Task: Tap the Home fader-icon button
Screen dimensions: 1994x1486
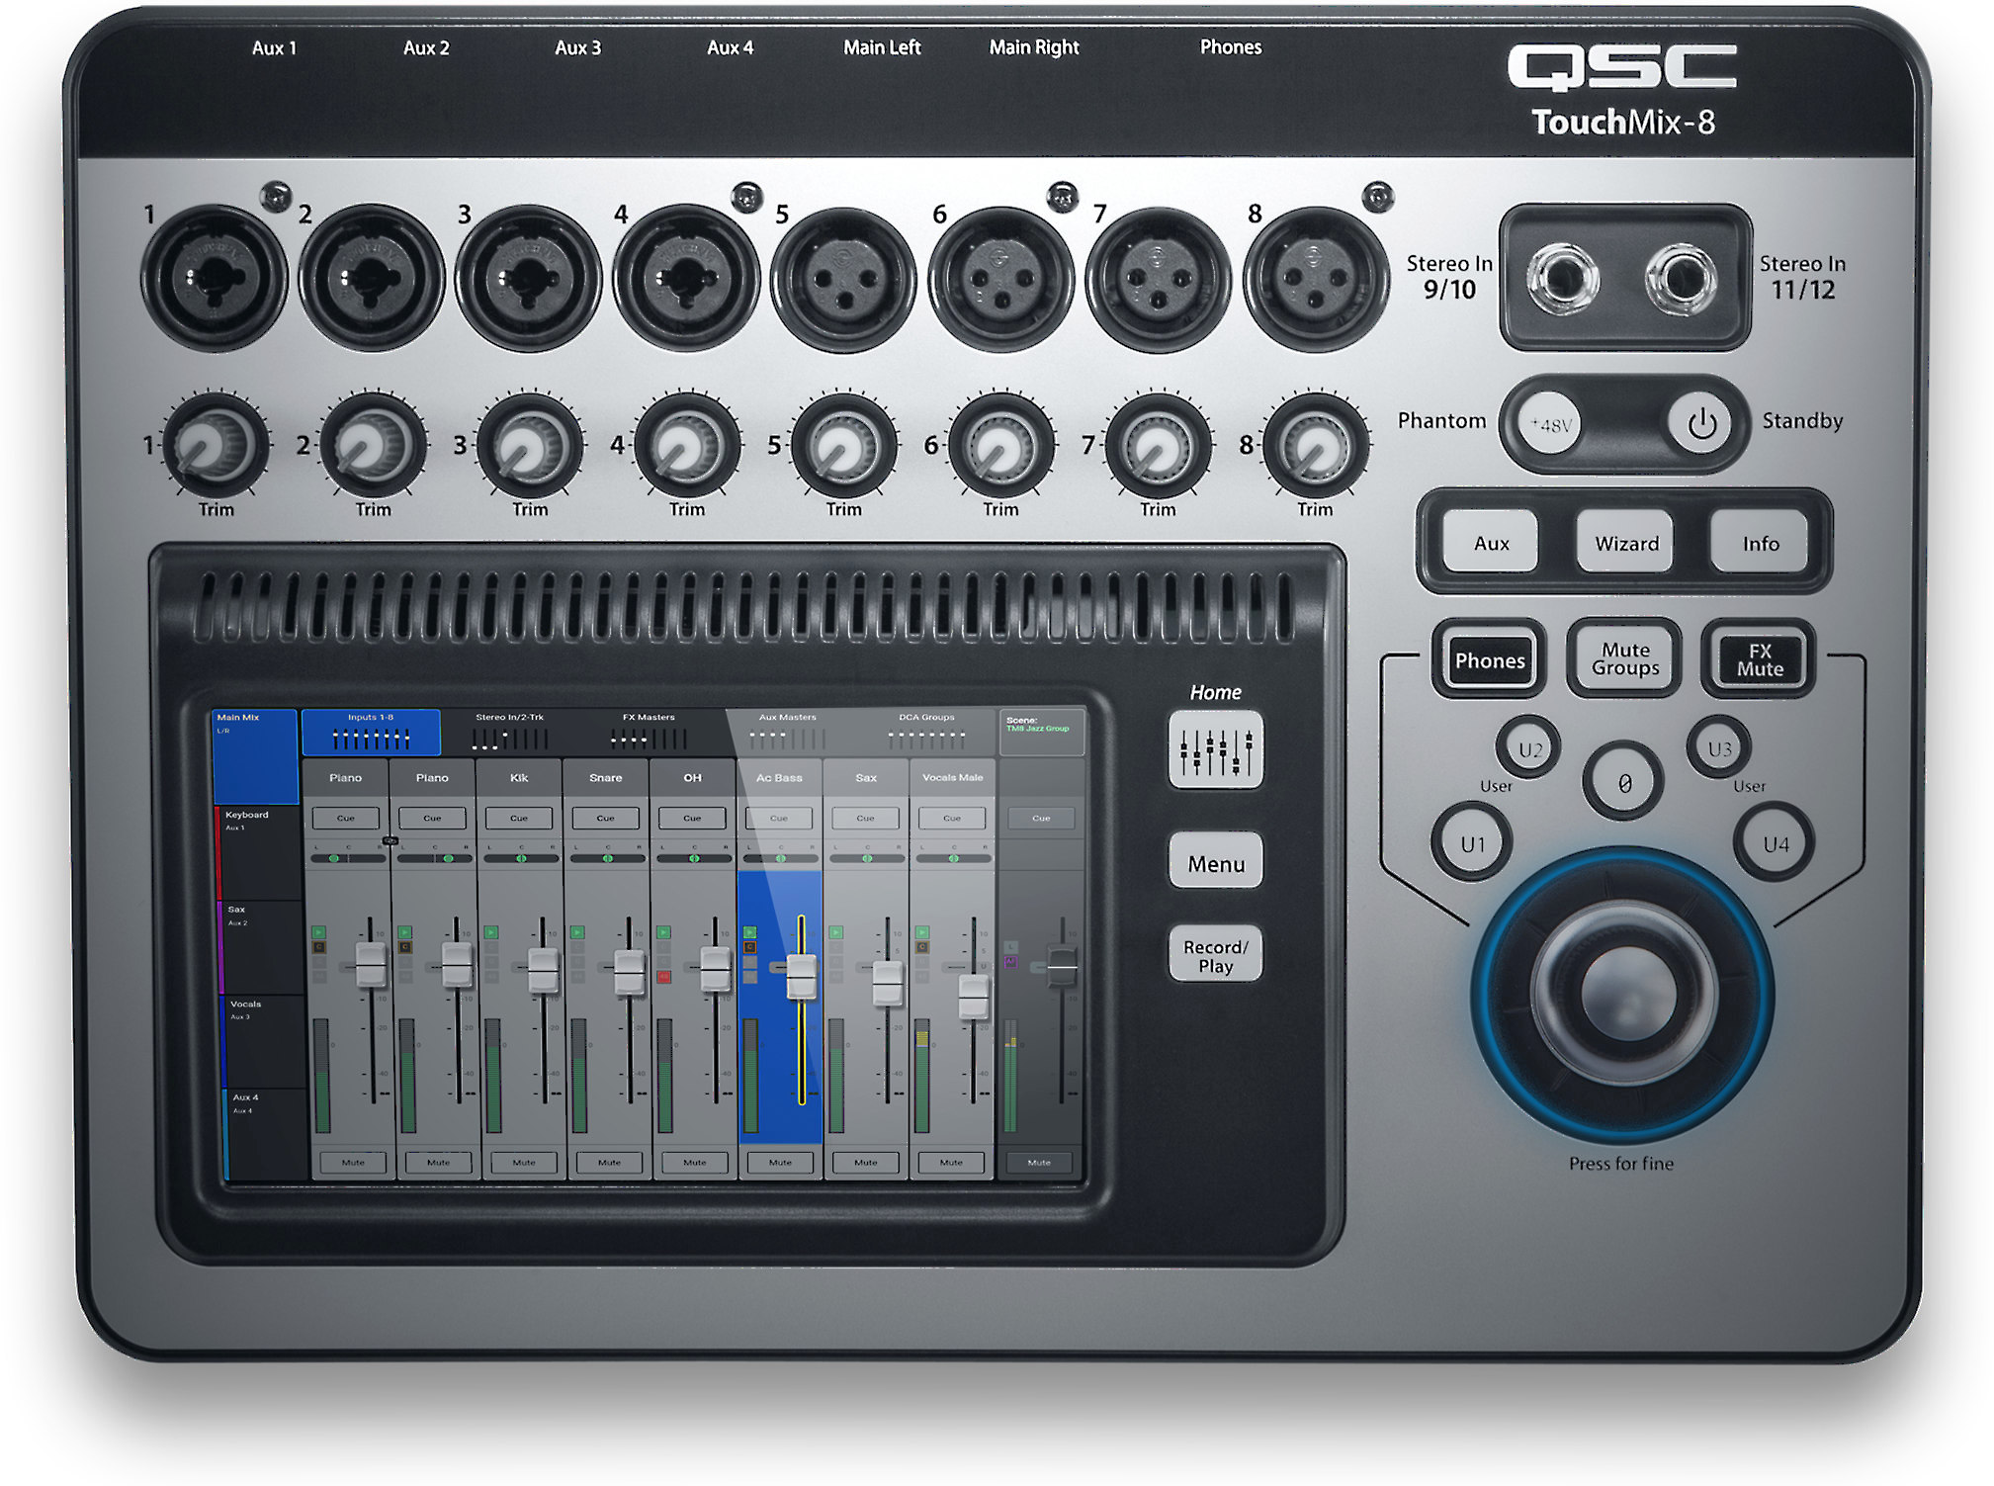Action: click(x=1215, y=749)
